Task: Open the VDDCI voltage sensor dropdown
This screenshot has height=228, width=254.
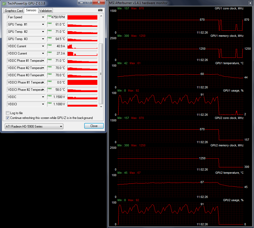Action: (x=43, y=104)
